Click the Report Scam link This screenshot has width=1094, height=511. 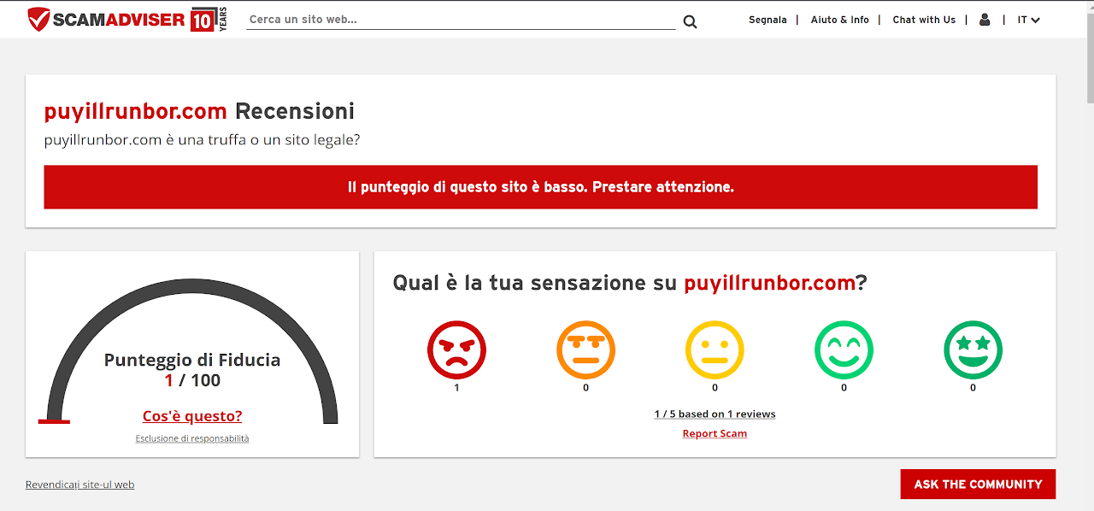(715, 433)
